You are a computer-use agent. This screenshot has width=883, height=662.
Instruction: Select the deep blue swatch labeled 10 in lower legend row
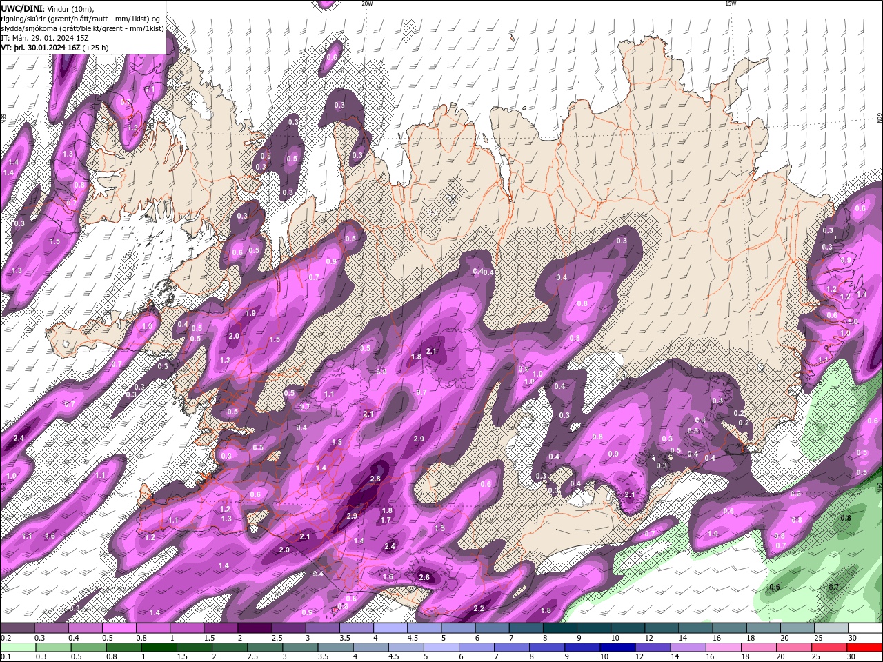point(617,648)
